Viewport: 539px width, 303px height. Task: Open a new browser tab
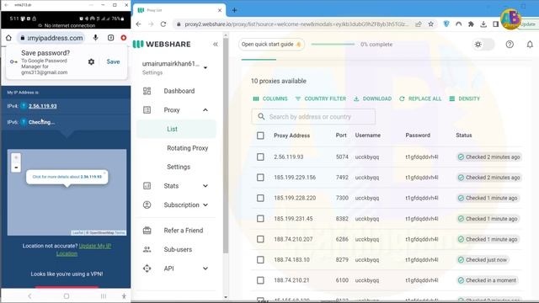(234, 10)
